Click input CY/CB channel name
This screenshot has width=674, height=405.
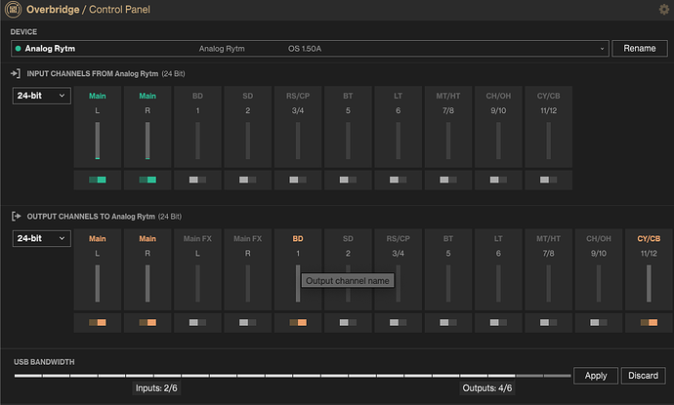(x=549, y=96)
